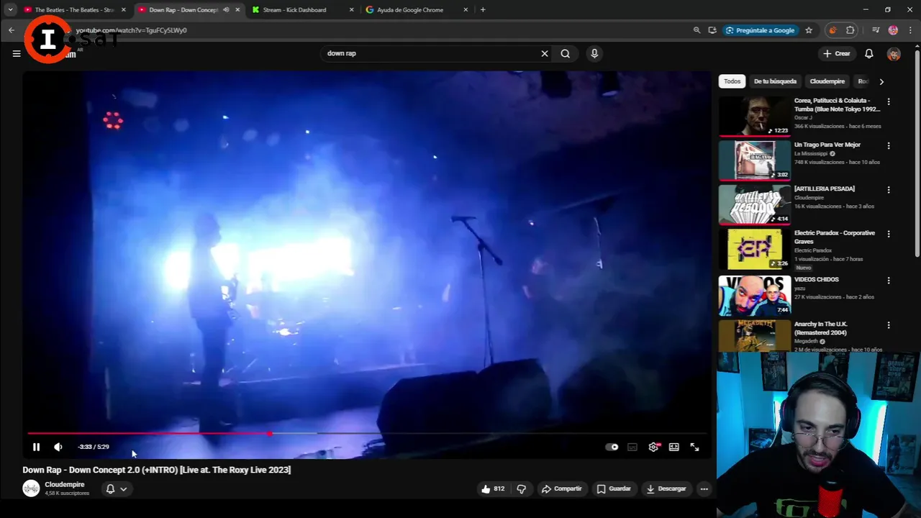Open the Cloudempire channel avatar

coord(31,489)
